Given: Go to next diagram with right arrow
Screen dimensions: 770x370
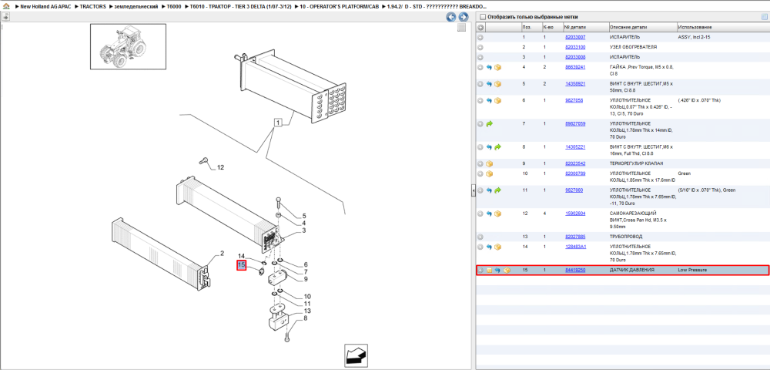Looking at the screenshot, I should tap(462, 17).
